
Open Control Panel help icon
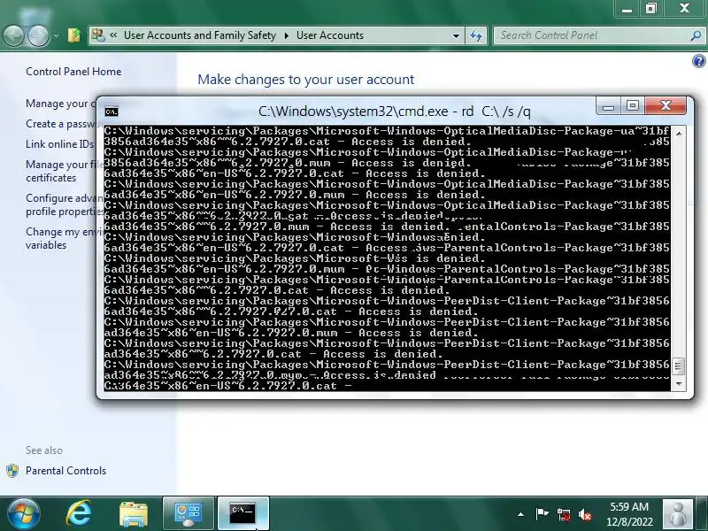click(x=698, y=61)
